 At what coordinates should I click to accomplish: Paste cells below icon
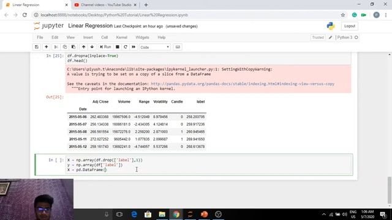(73, 47)
